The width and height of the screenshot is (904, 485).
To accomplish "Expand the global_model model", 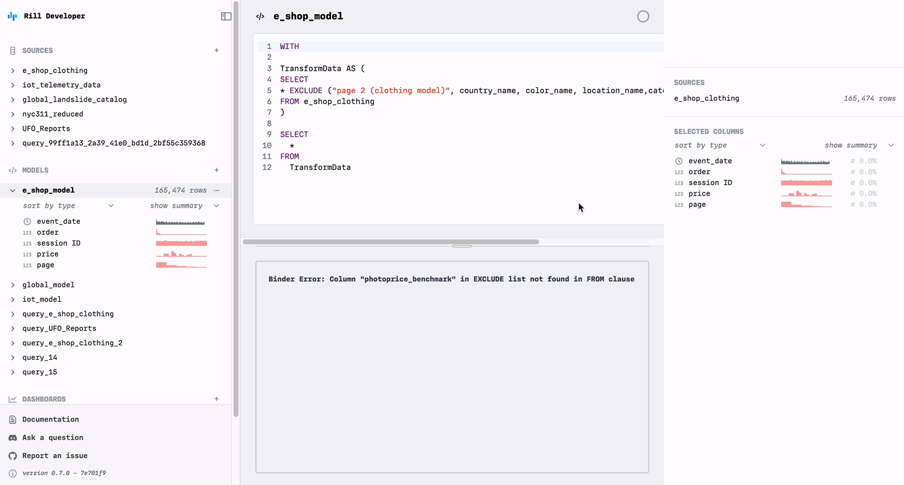I will coord(13,285).
